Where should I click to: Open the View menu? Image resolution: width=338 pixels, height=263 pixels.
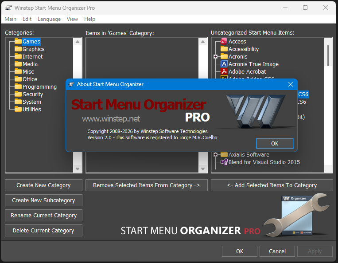pos(72,19)
